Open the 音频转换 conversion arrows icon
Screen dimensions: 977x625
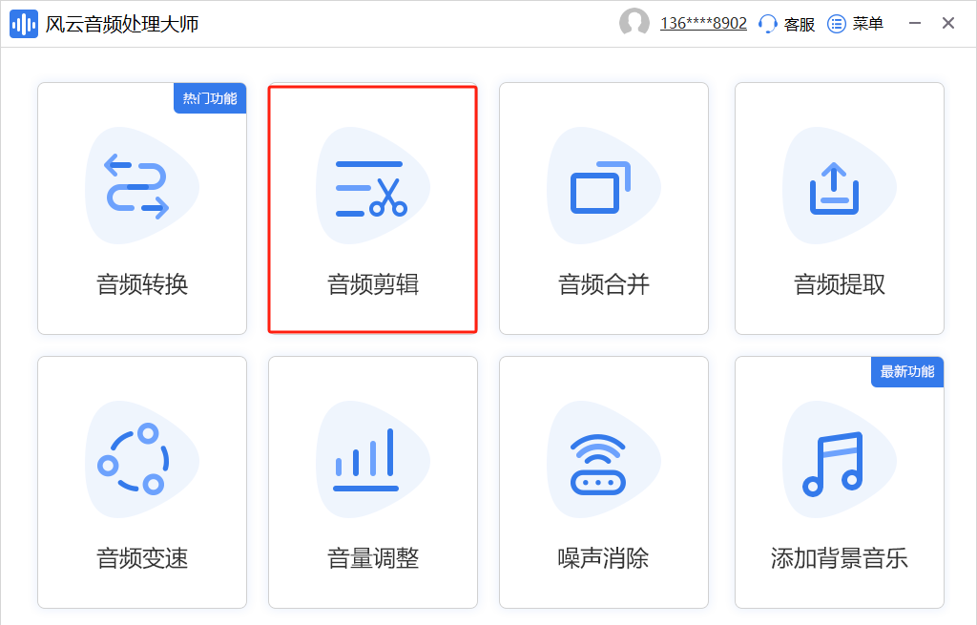point(137,186)
